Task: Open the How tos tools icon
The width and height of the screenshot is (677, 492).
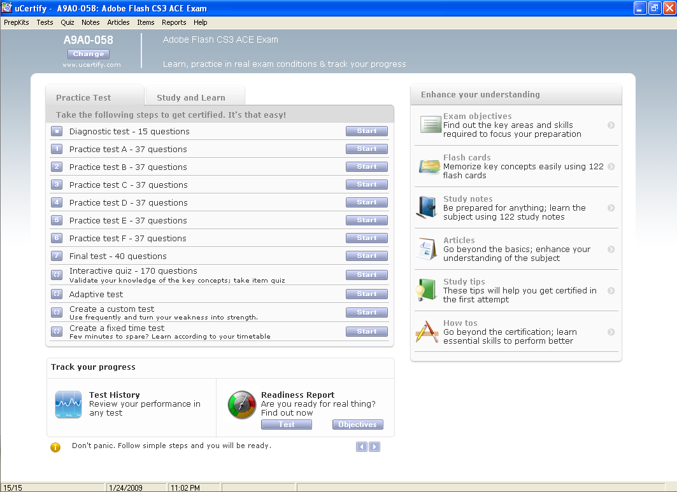Action: point(427,332)
